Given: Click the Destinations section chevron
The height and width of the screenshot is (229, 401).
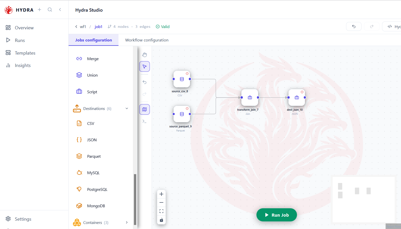Looking at the screenshot, I should 127,108.
